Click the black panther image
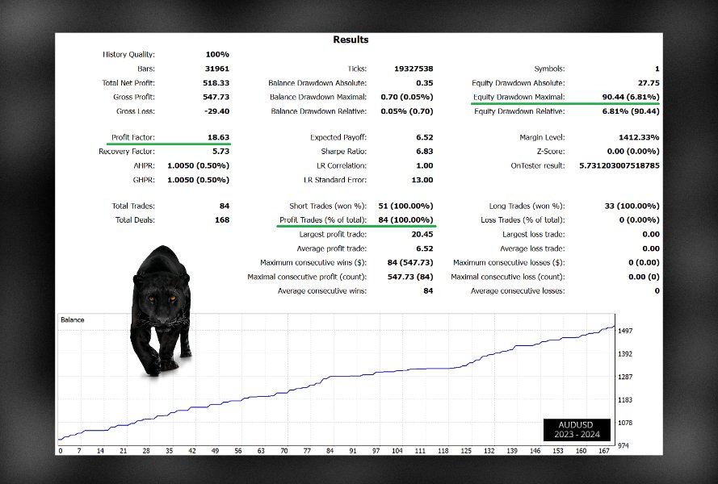Image resolution: width=718 pixels, height=484 pixels. (162, 311)
